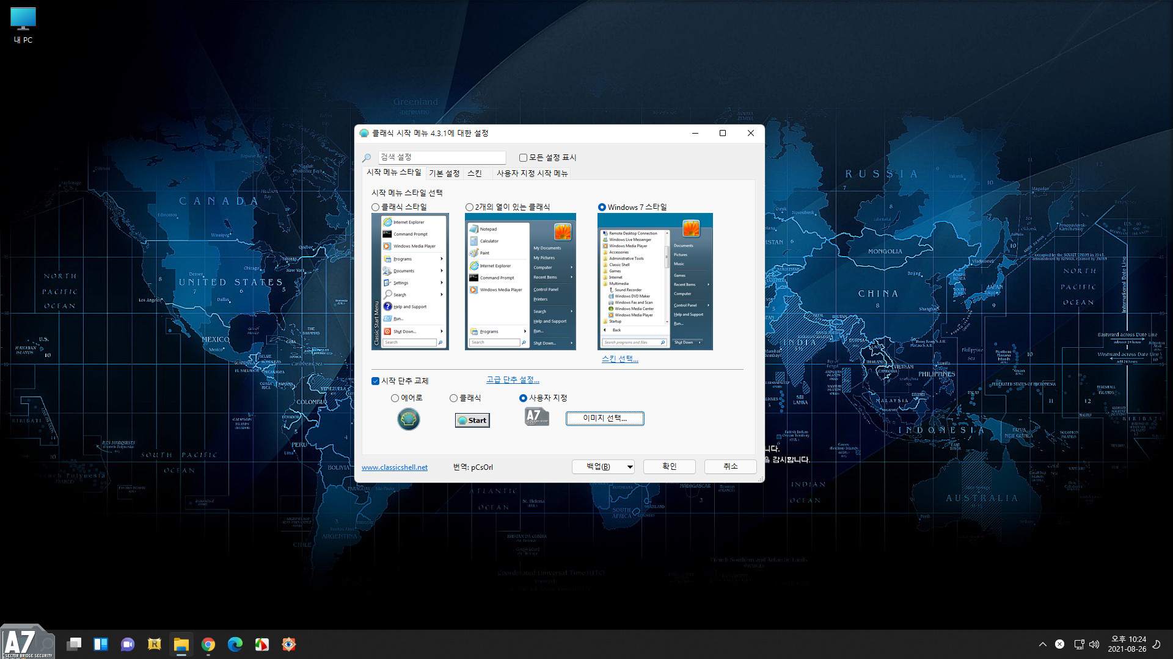The image size is (1173, 659).
Task: Open the Widgets panel icon on taskbar
Action: [101, 644]
